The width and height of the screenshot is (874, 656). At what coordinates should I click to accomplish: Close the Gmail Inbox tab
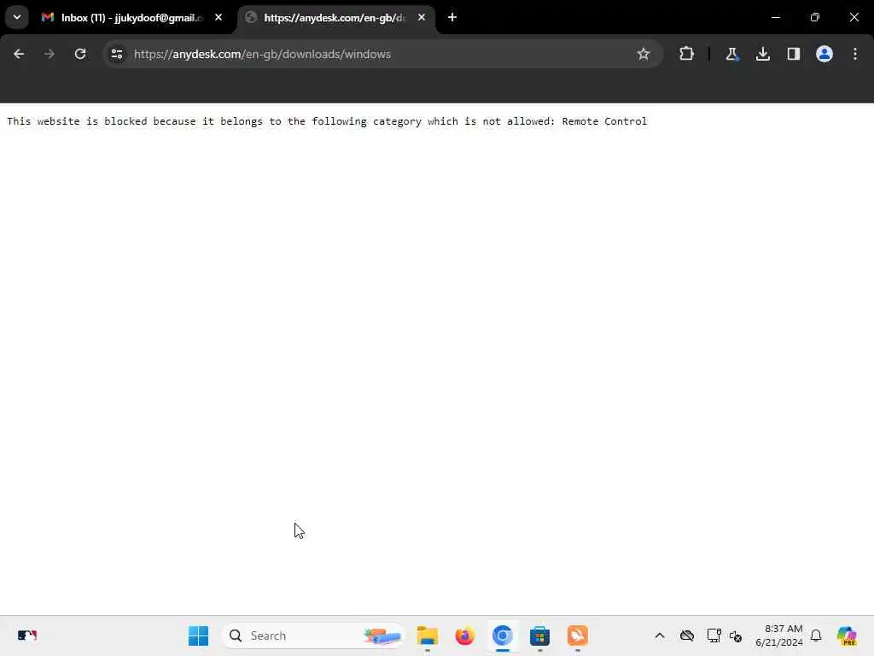tap(218, 17)
